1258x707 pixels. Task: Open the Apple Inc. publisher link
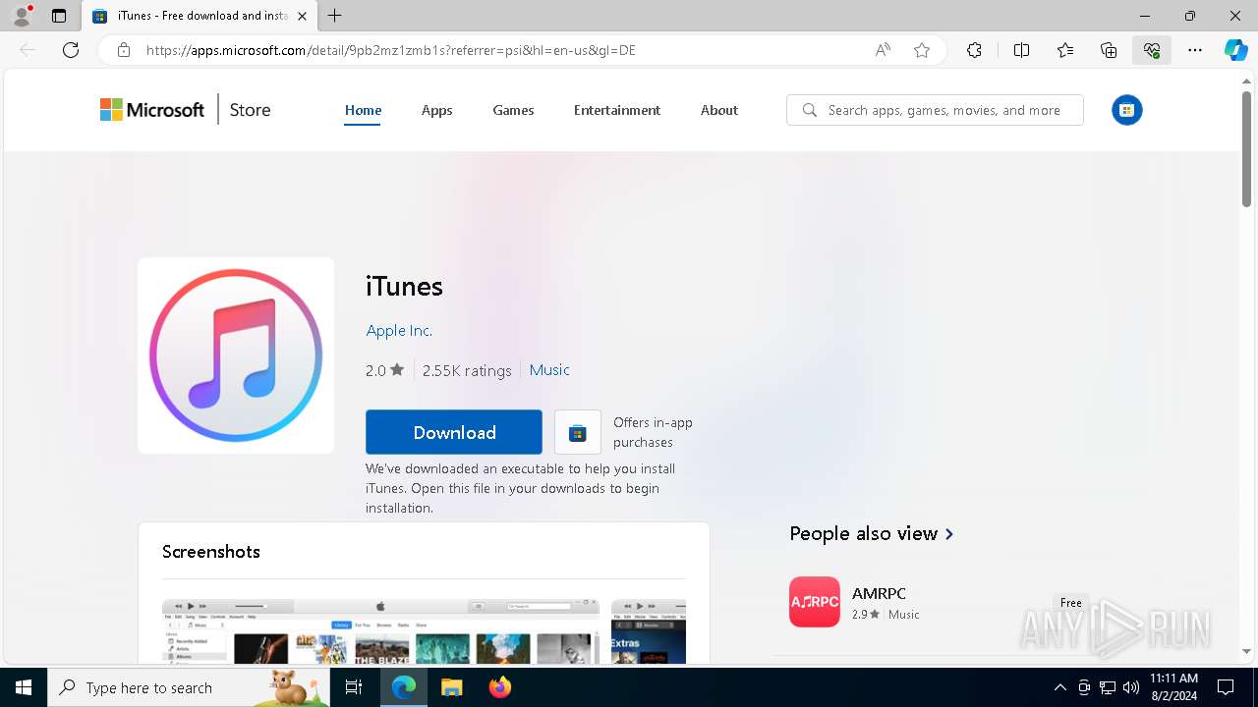pyautogui.click(x=399, y=331)
